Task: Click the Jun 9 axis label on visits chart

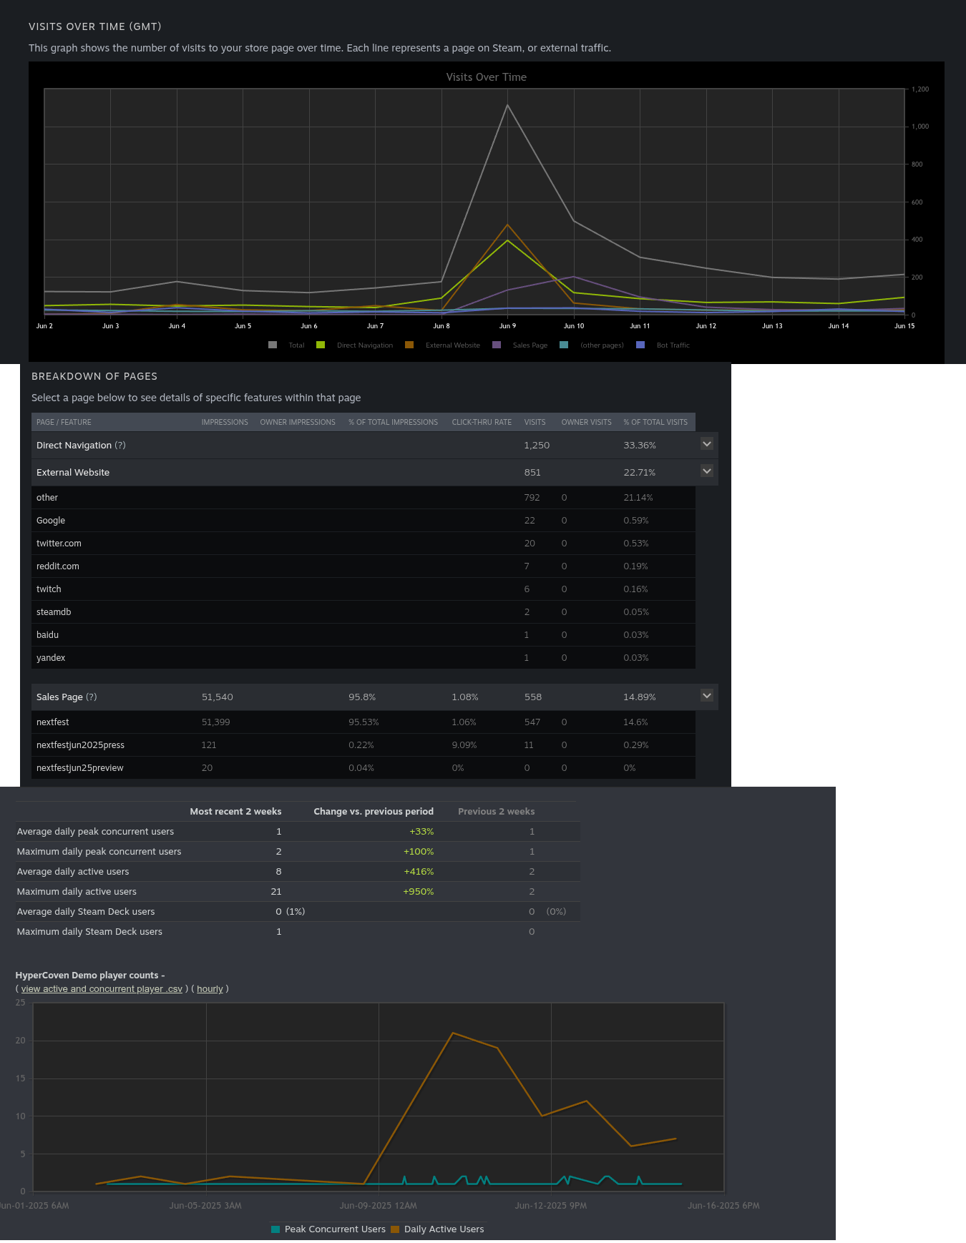Action: click(507, 325)
